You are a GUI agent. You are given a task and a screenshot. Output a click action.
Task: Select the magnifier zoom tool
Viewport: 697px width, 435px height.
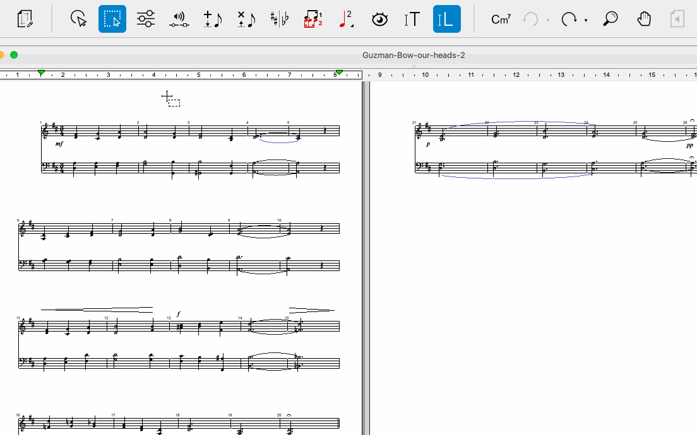(610, 19)
